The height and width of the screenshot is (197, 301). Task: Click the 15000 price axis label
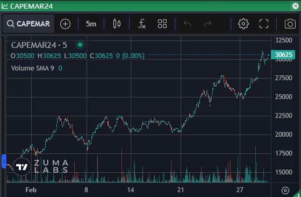pyautogui.click(x=284, y=172)
